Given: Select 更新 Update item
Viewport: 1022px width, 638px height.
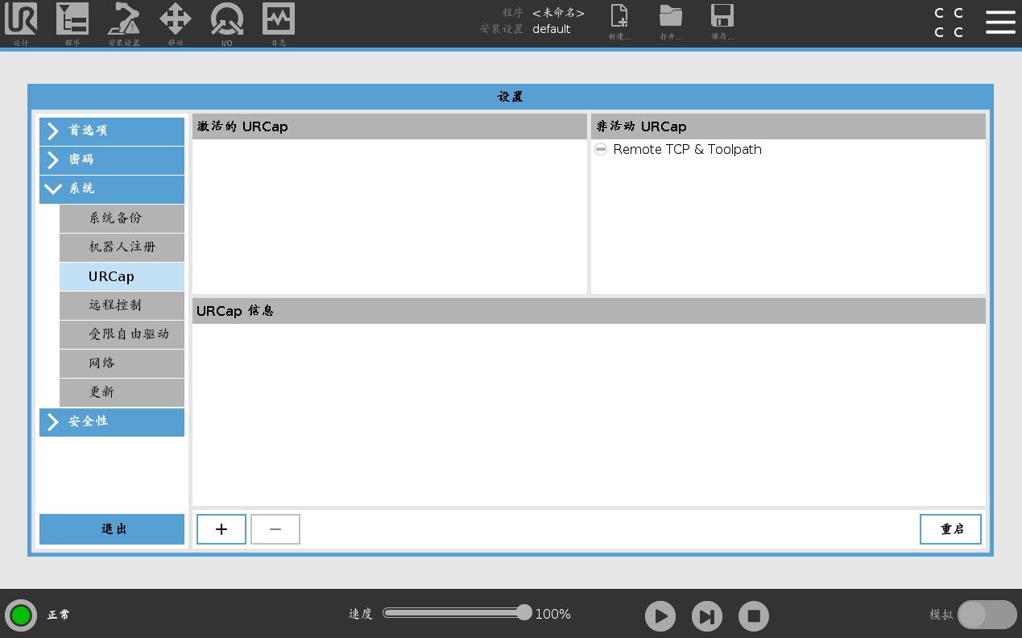Looking at the screenshot, I should (122, 392).
